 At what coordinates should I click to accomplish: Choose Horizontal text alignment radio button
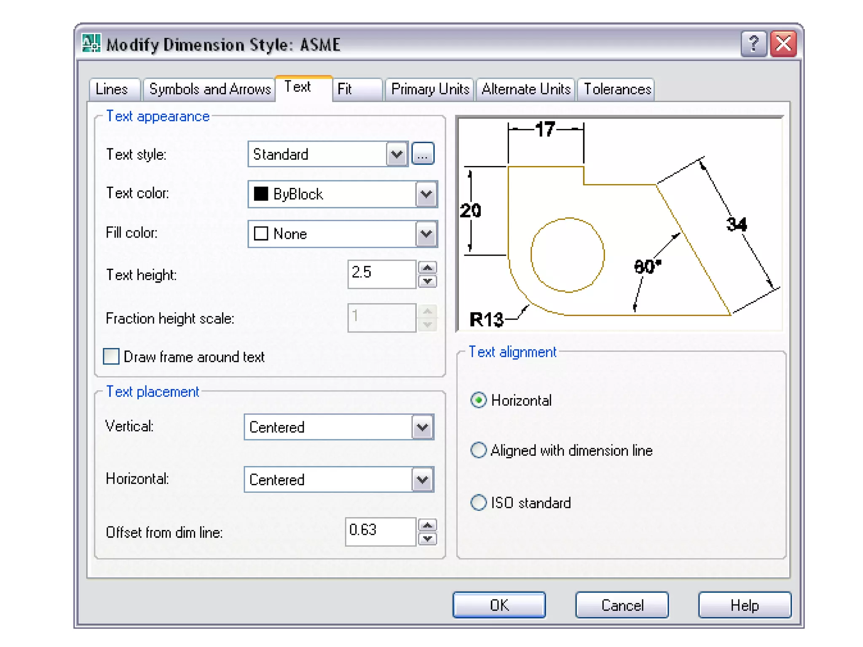478,400
